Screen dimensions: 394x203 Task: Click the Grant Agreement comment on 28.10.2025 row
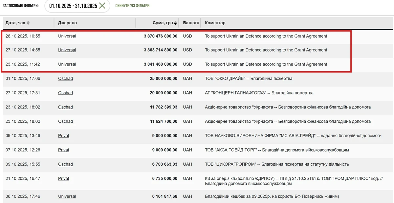click(x=265, y=36)
